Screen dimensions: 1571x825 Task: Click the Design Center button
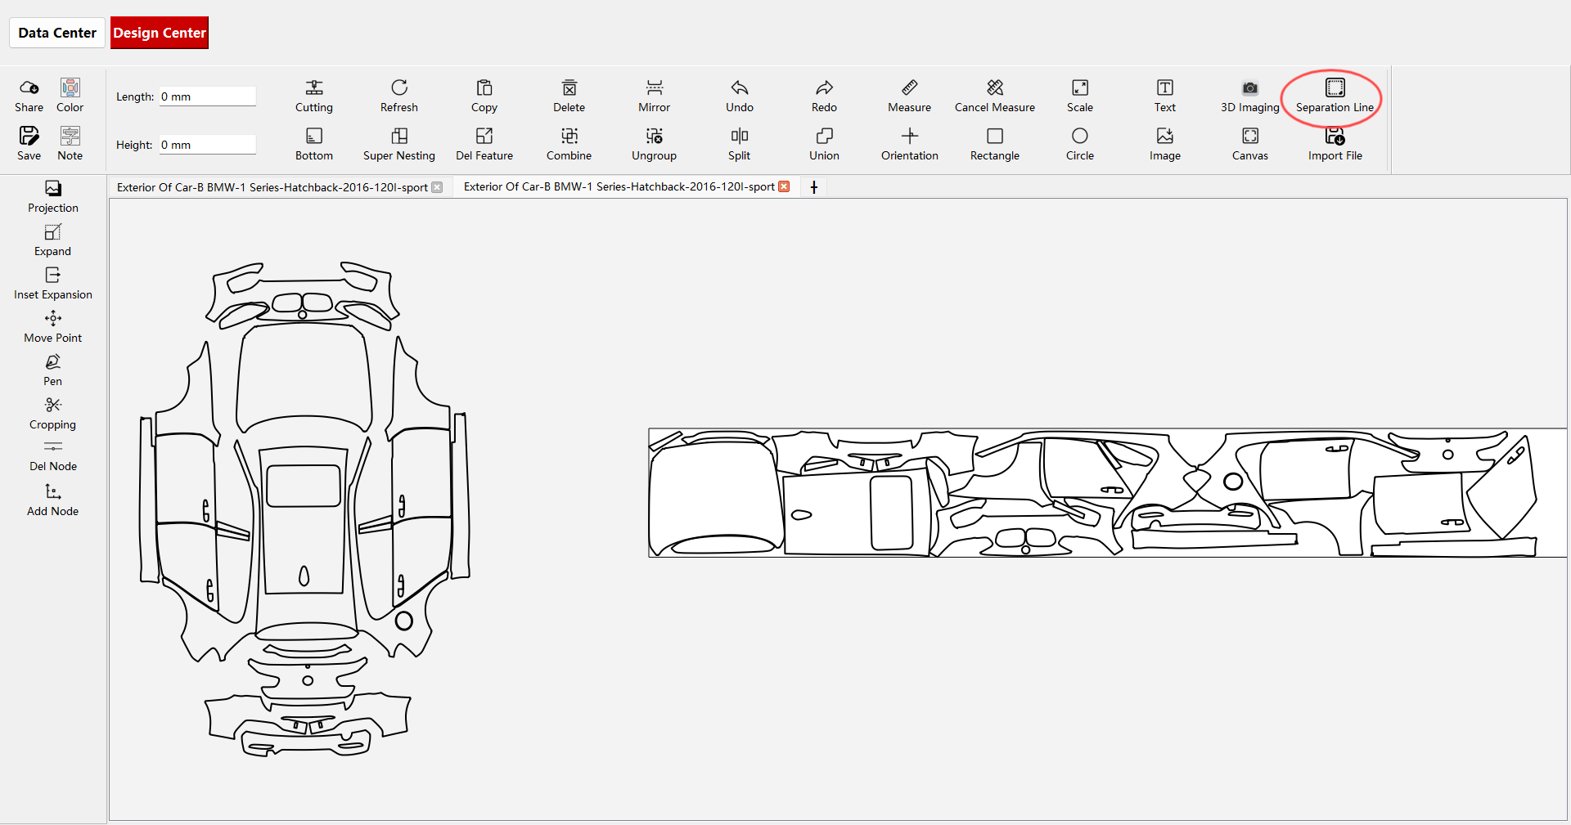(x=160, y=33)
